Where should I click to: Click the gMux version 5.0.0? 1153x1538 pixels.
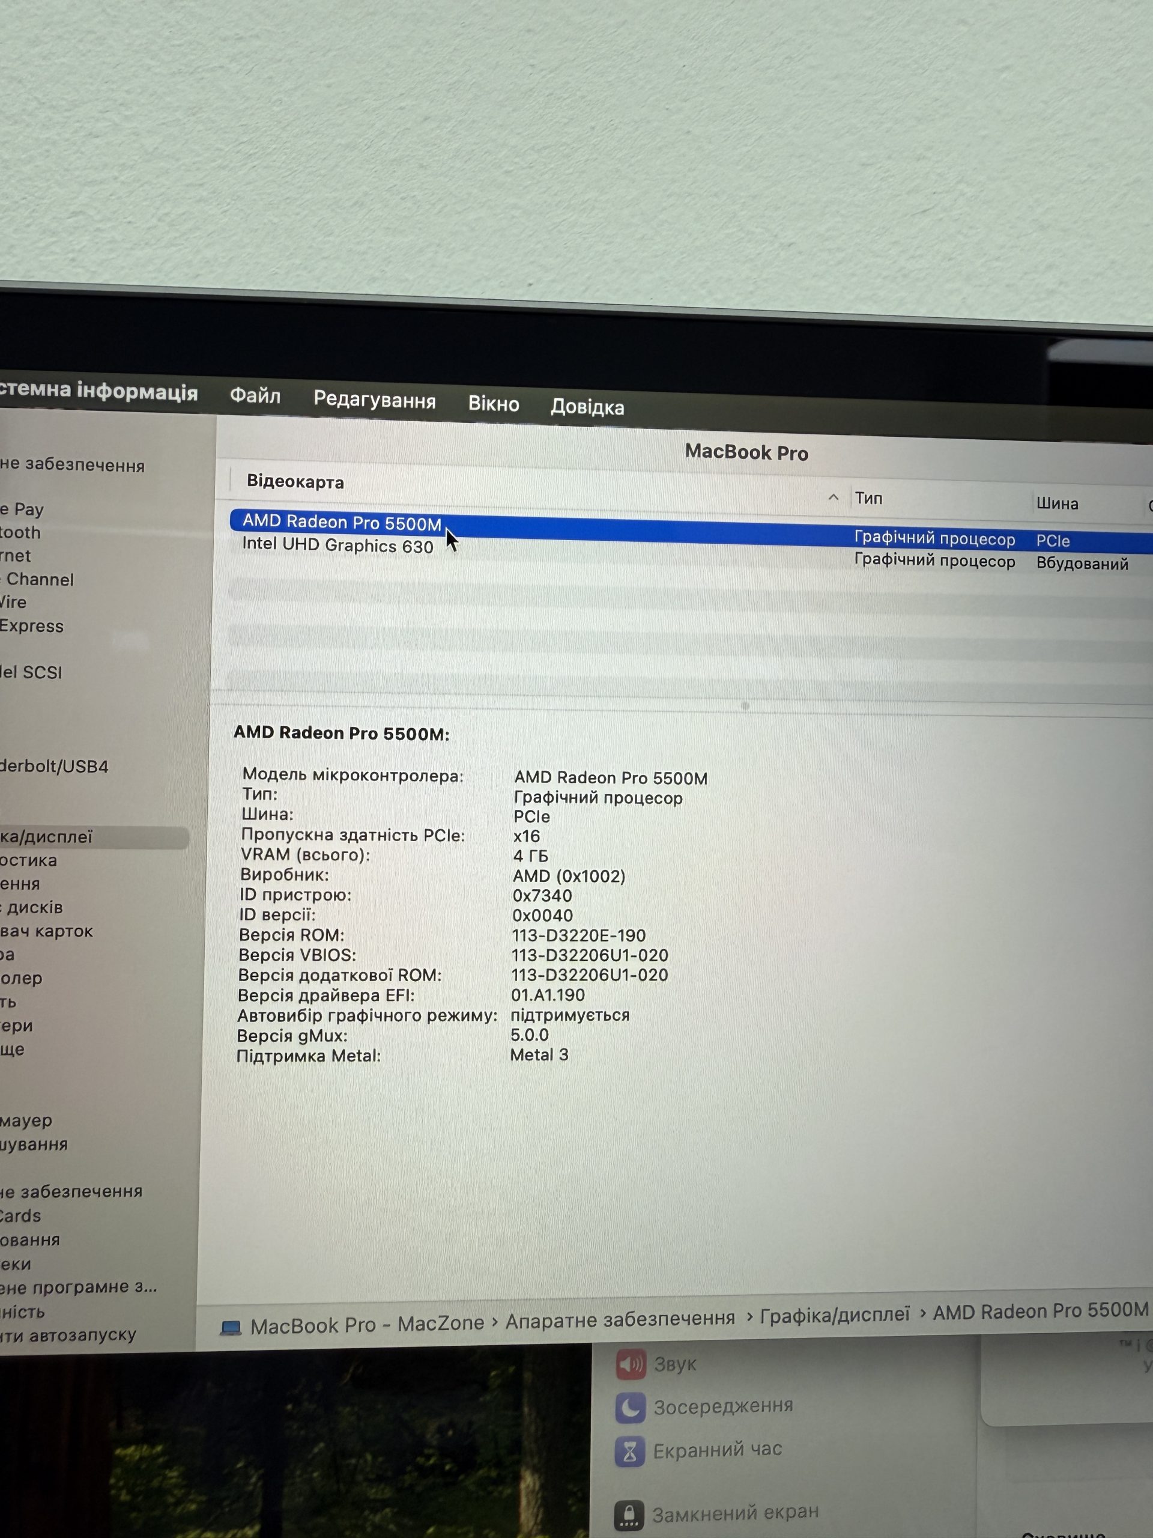coord(530,1035)
